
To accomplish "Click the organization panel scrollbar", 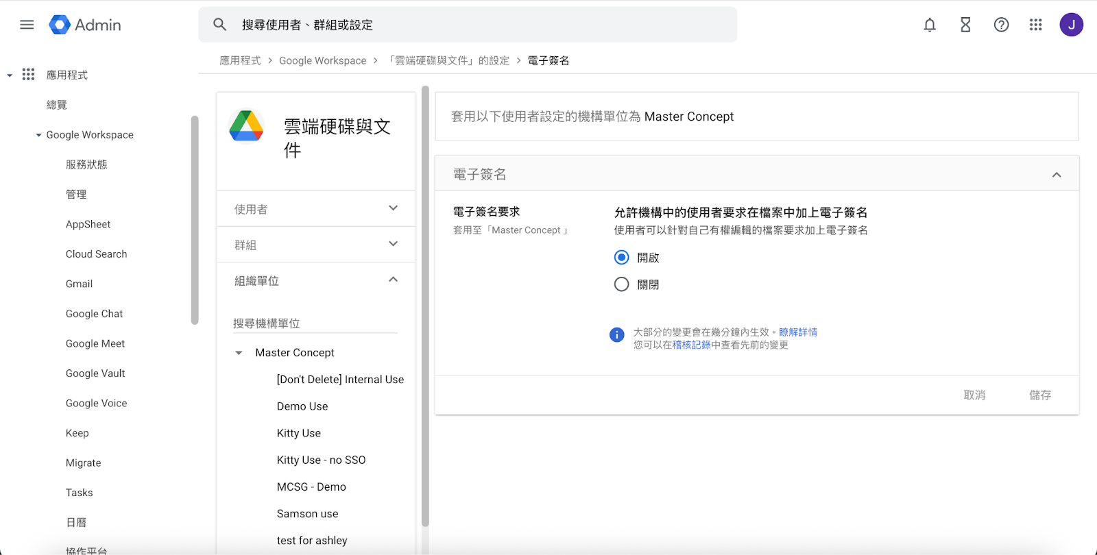I will tap(425, 306).
